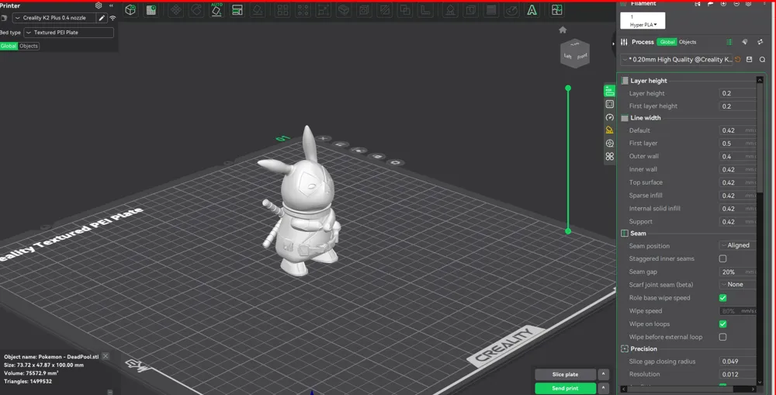Search process settings with magnifier icon
The image size is (776, 395).
tap(762, 60)
